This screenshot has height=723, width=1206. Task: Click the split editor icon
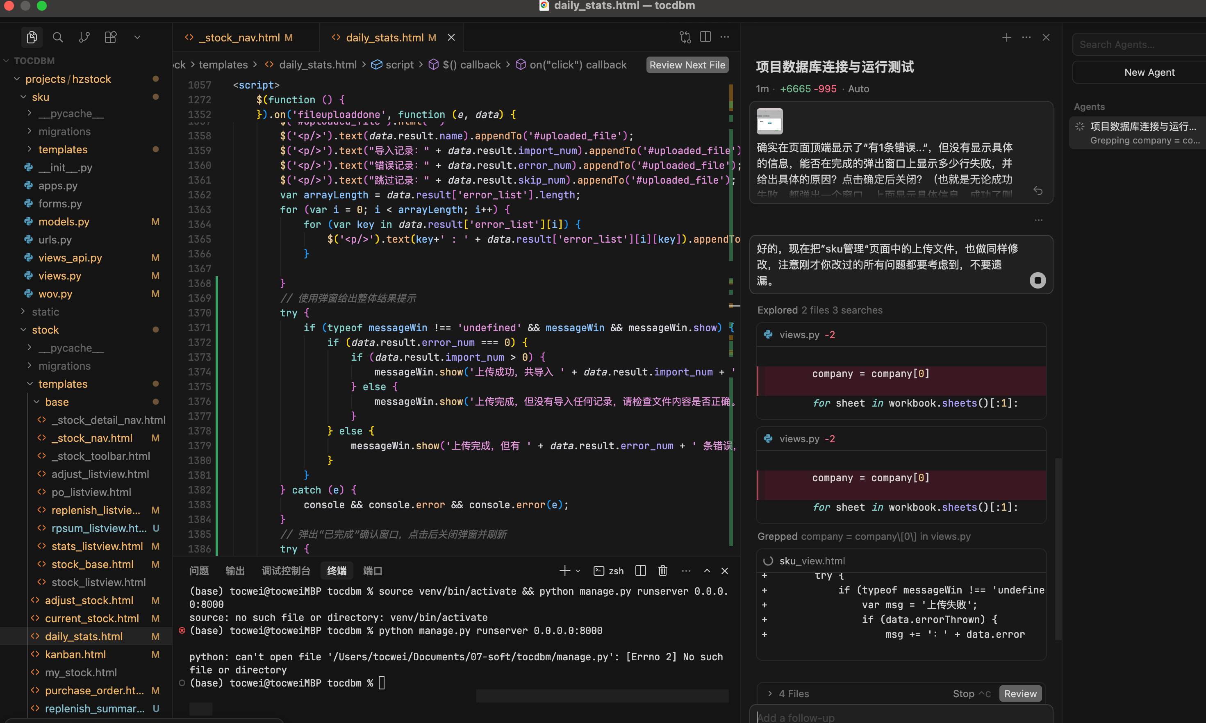pyautogui.click(x=705, y=37)
